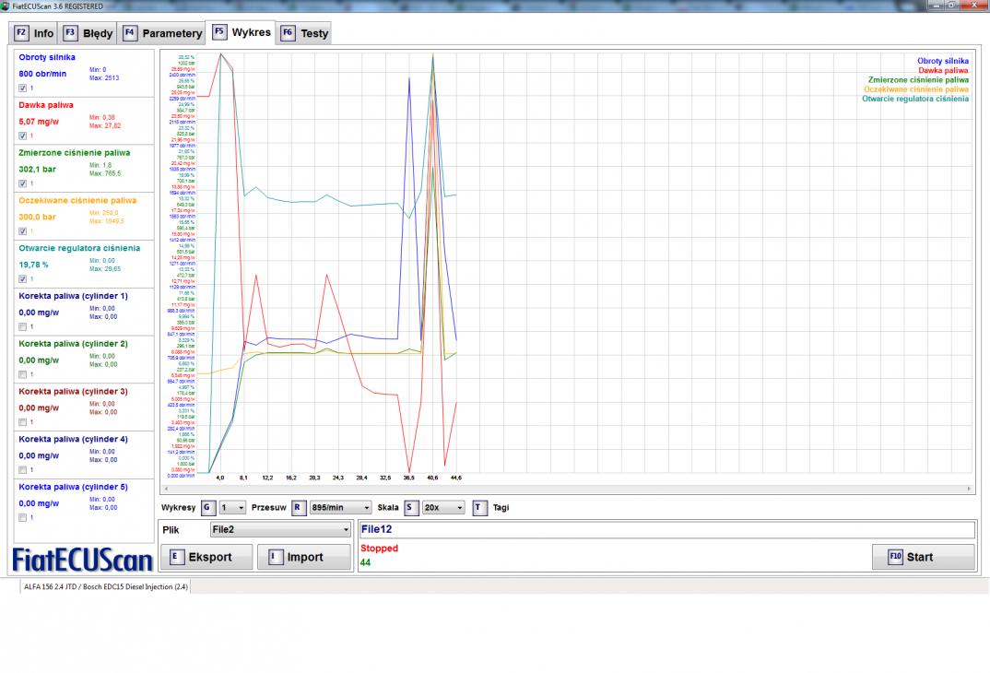This screenshot has width=990, height=673.
Task: Open the Plik File2 selector
Action: (x=280, y=530)
